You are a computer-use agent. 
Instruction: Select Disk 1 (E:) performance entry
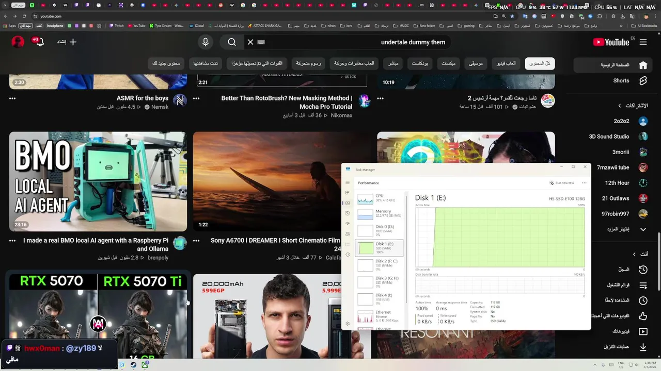click(x=380, y=247)
